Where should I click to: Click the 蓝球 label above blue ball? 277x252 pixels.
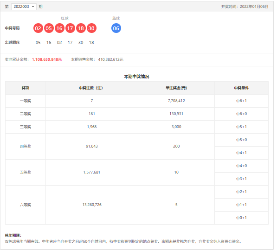(x=116, y=18)
